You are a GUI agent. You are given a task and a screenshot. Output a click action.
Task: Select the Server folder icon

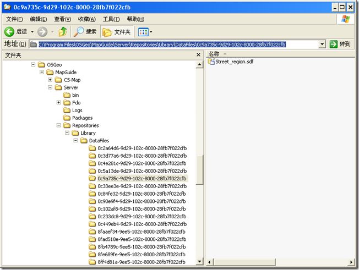click(58, 87)
